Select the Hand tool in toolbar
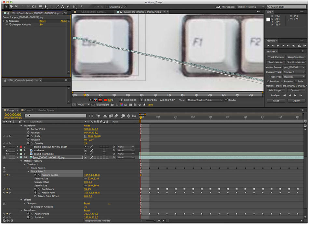 click(x=11, y=6)
